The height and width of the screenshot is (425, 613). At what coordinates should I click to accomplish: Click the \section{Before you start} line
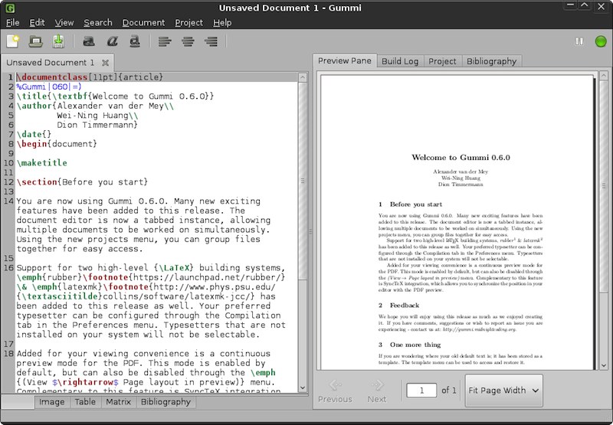point(82,182)
